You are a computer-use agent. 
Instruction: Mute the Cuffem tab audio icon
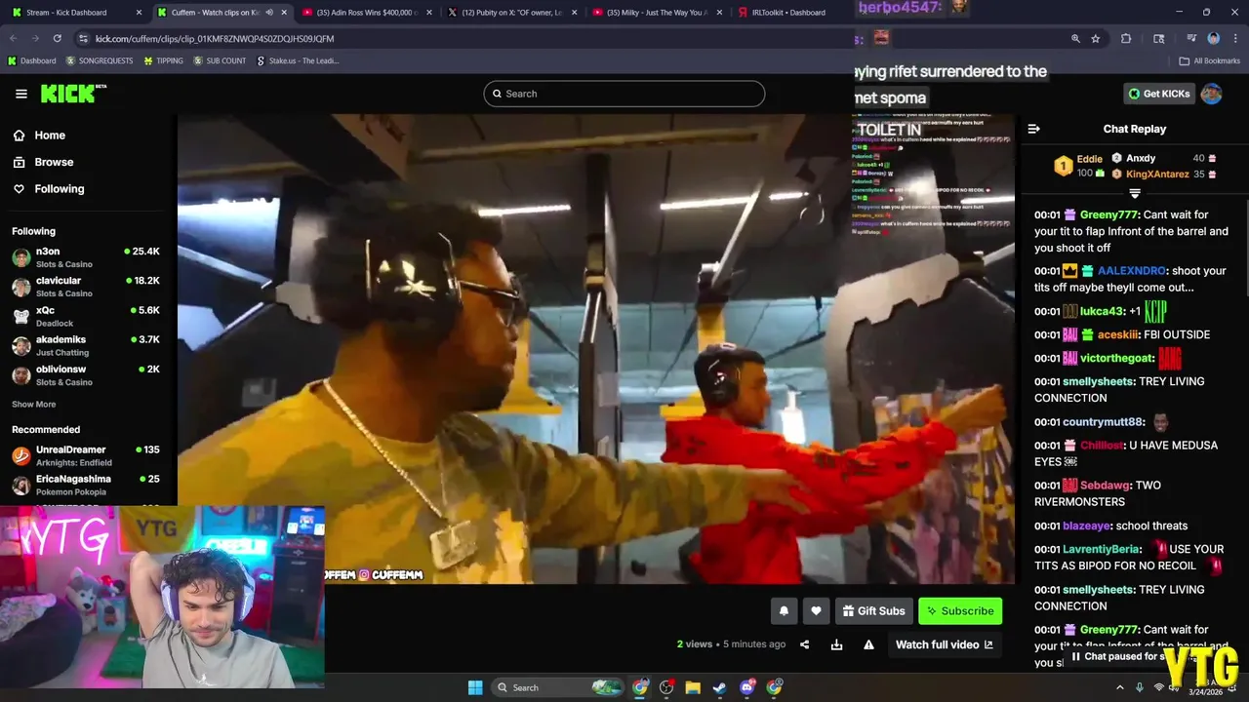coord(269,13)
